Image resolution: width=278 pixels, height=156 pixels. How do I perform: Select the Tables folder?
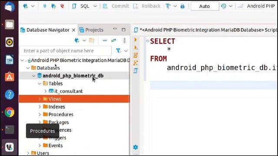(x=56, y=84)
